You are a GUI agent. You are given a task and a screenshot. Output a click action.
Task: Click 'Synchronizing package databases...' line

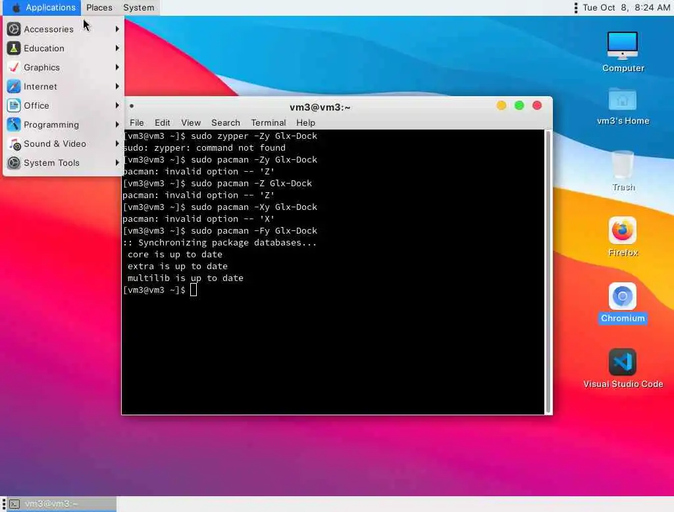220,242
